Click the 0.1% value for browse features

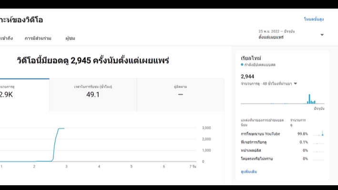(304, 142)
